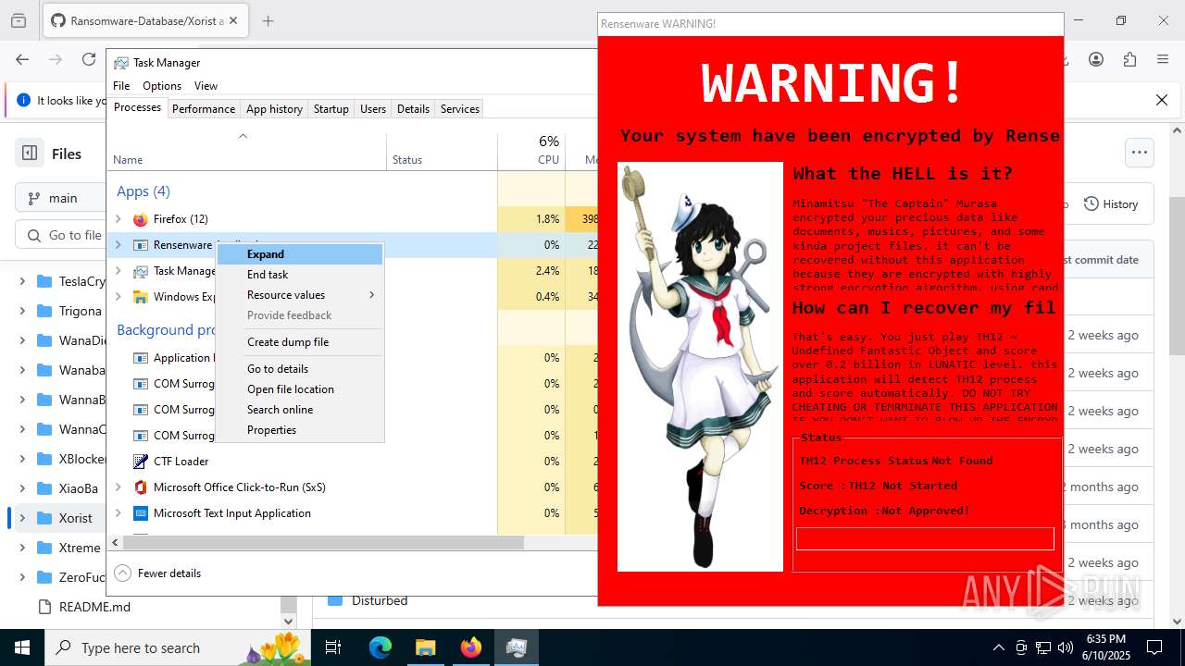Open README.md in file tree

pos(94,607)
